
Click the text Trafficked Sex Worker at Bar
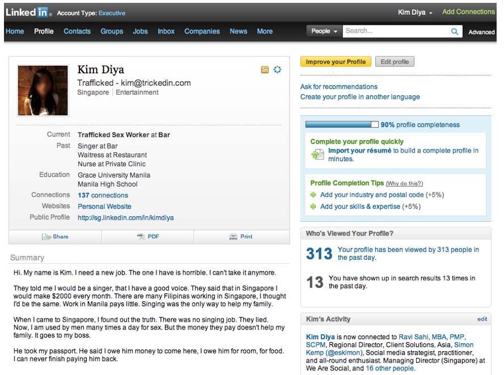[124, 135]
